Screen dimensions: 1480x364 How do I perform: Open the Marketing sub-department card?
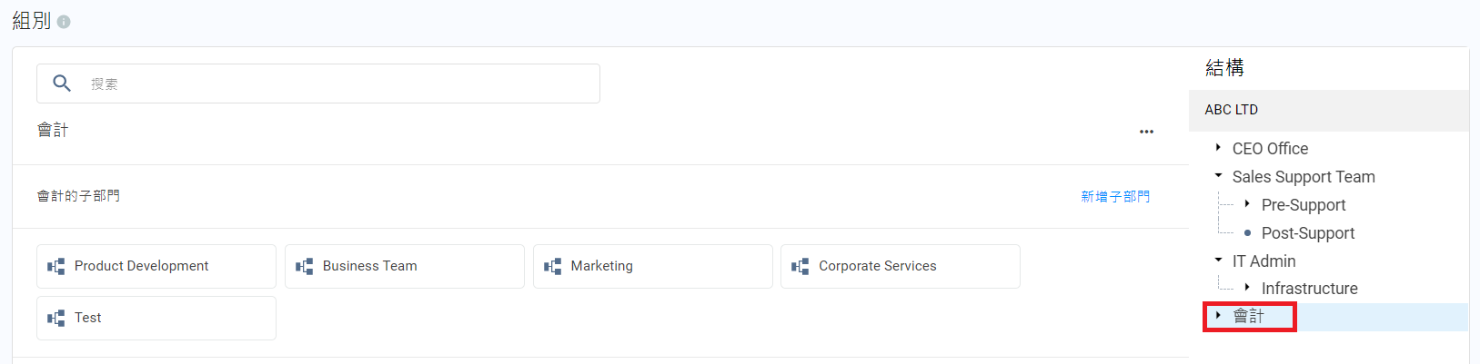(x=652, y=266)
